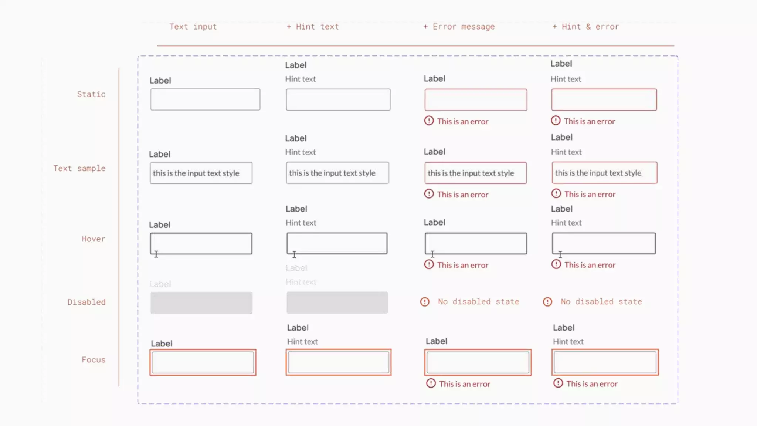This screenshot has width=757, height=426.
Task: Click error icon below focused Hint & error input
Action: [x=558, y=383]
